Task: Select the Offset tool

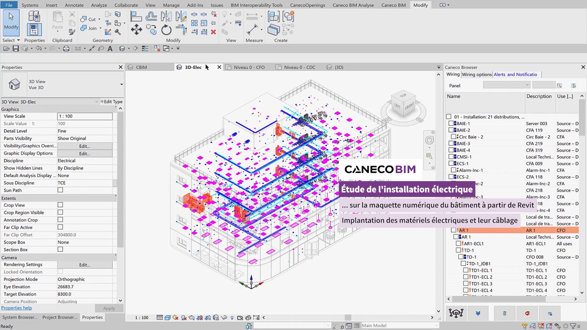Action: point(151,16)
